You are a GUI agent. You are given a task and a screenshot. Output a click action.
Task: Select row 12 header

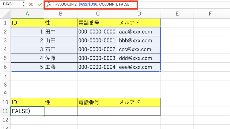[5, 120]
